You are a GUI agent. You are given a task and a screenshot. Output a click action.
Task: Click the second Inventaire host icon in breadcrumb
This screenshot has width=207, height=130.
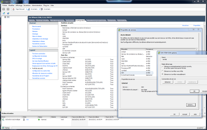42,9
